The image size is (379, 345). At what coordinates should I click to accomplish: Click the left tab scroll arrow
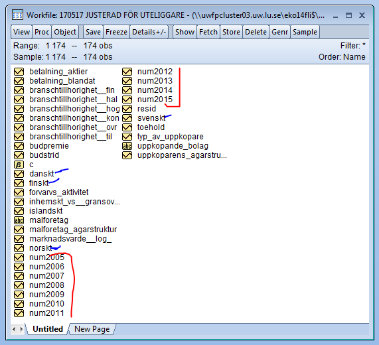point(14,329)
